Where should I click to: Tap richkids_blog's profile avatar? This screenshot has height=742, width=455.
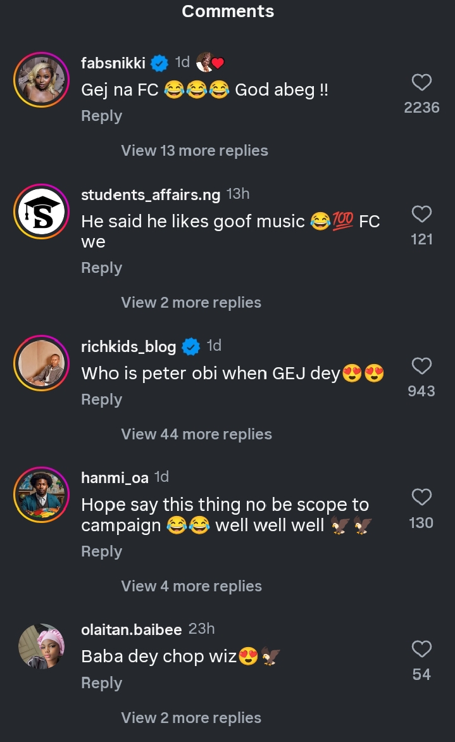(42, 364)
